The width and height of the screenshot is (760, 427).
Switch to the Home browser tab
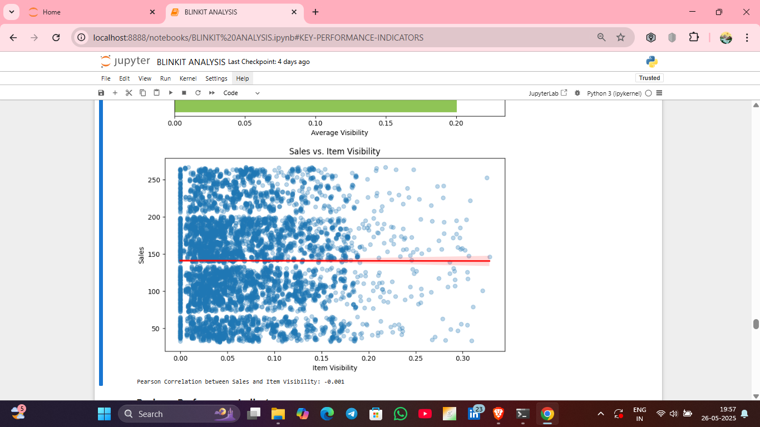pos(92,12)
